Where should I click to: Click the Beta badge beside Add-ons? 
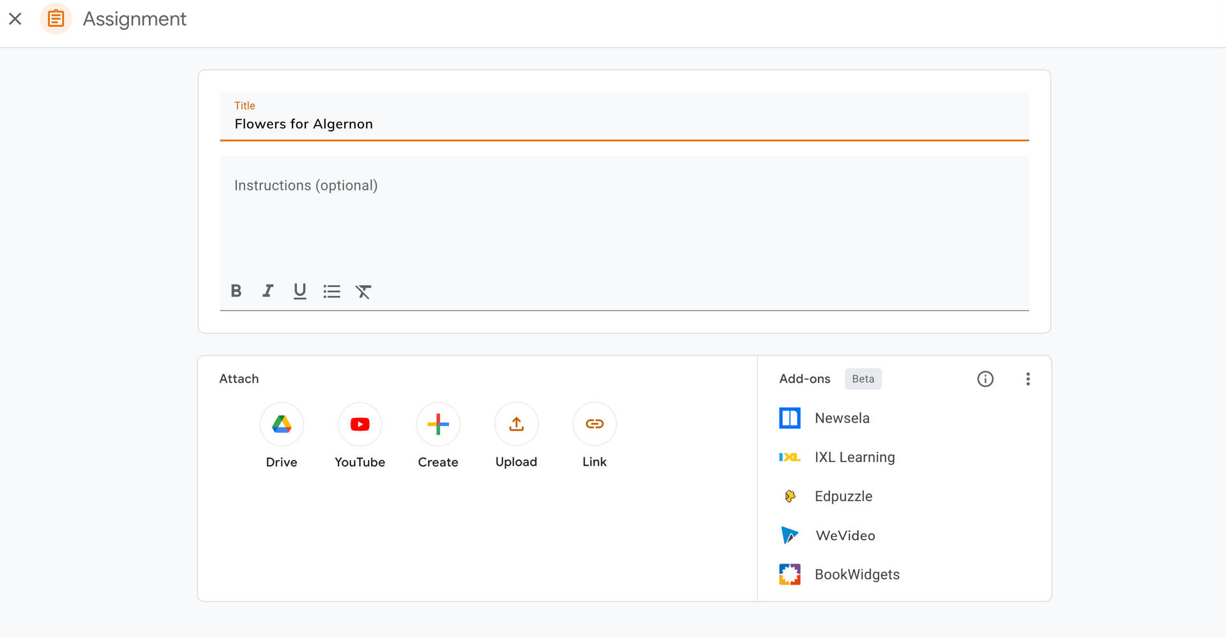(x=863, y=379)
